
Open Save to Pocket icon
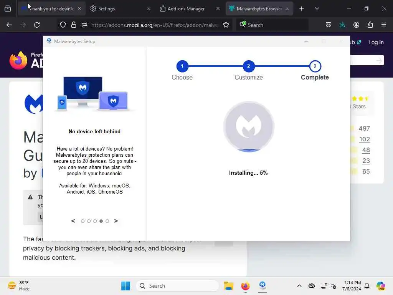tap(329, 25)
